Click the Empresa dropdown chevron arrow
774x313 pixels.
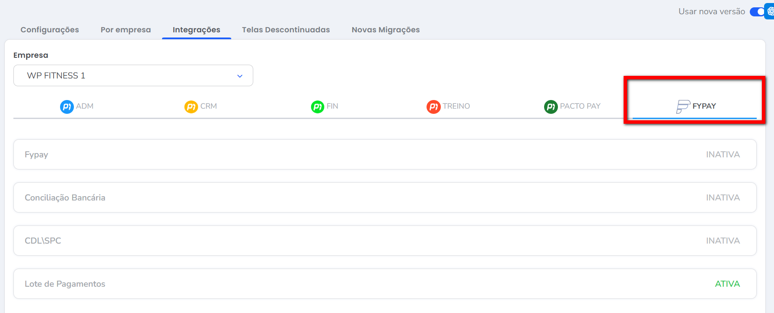240,76
